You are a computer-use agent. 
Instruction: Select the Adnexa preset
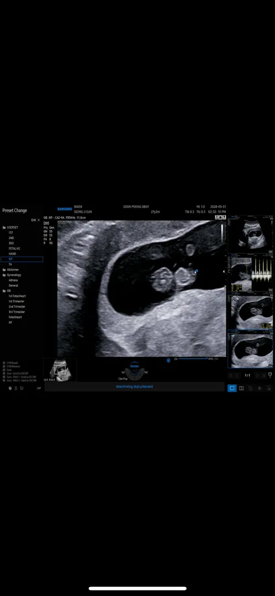click(13, 280)
